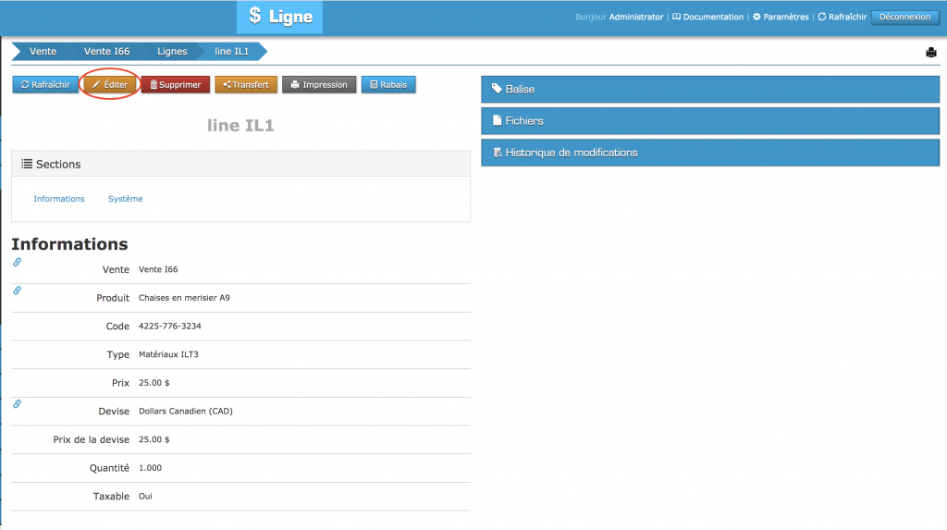Open link icon beside Produit field
This screenshot has height=530, width=947.
tap(17, 291)
